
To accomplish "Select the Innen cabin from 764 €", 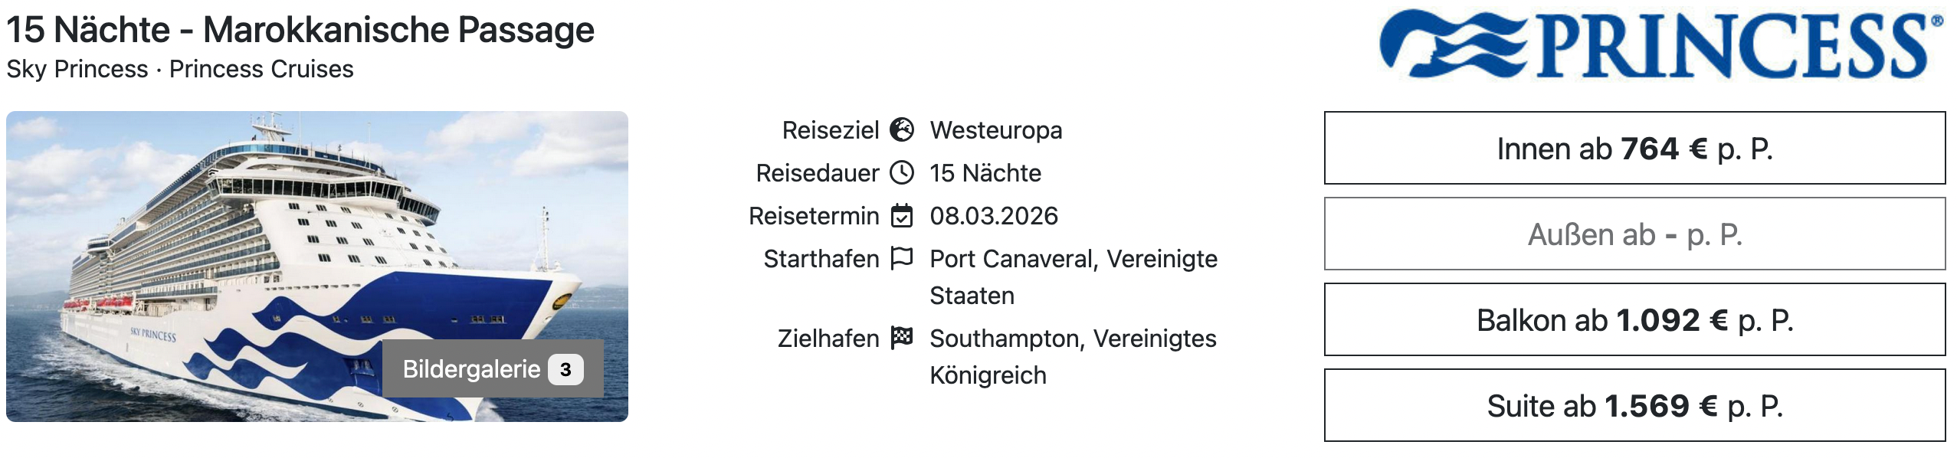I will (1634, 149).
